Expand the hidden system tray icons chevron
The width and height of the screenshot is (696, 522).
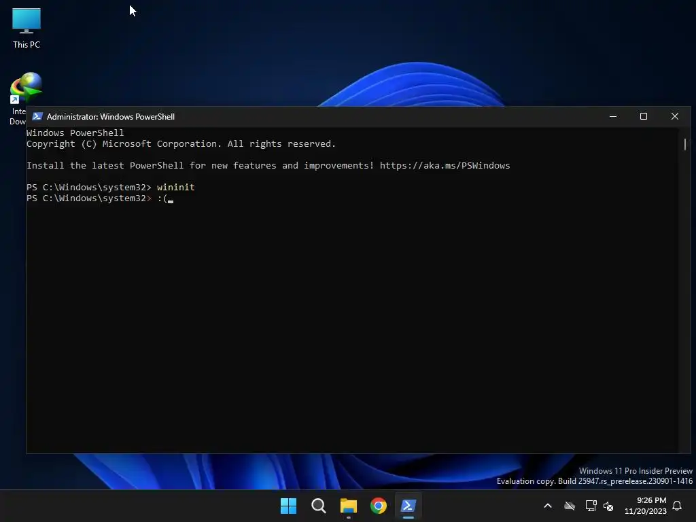[548, 506]
